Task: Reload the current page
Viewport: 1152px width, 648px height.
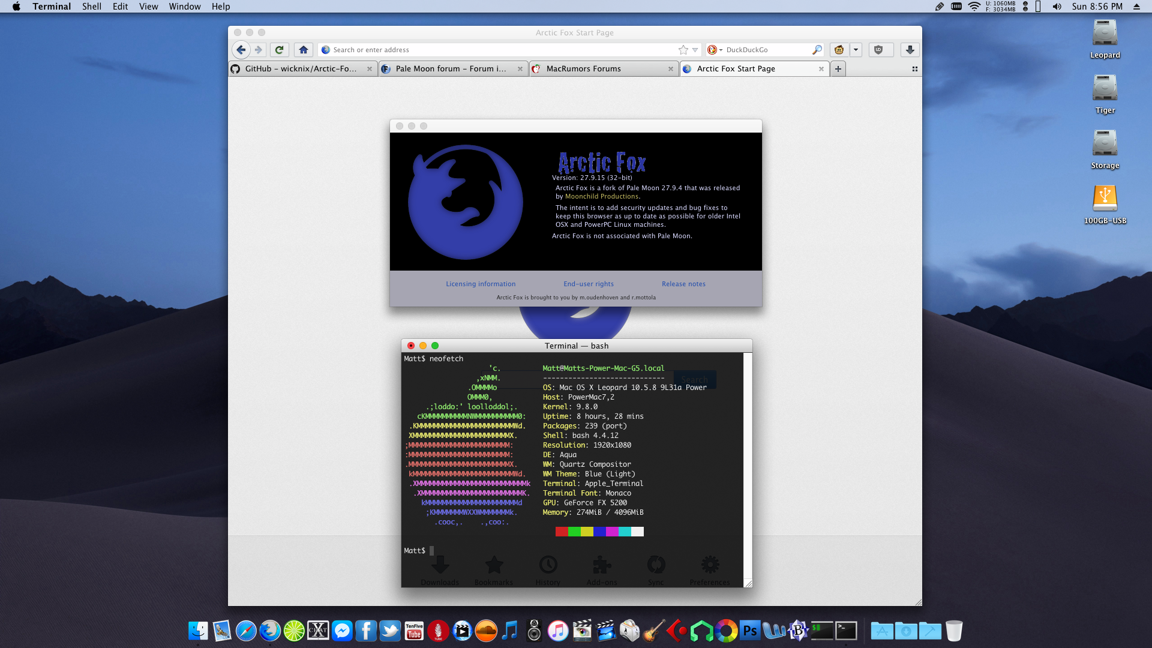Action: click(x=279, y=50)
